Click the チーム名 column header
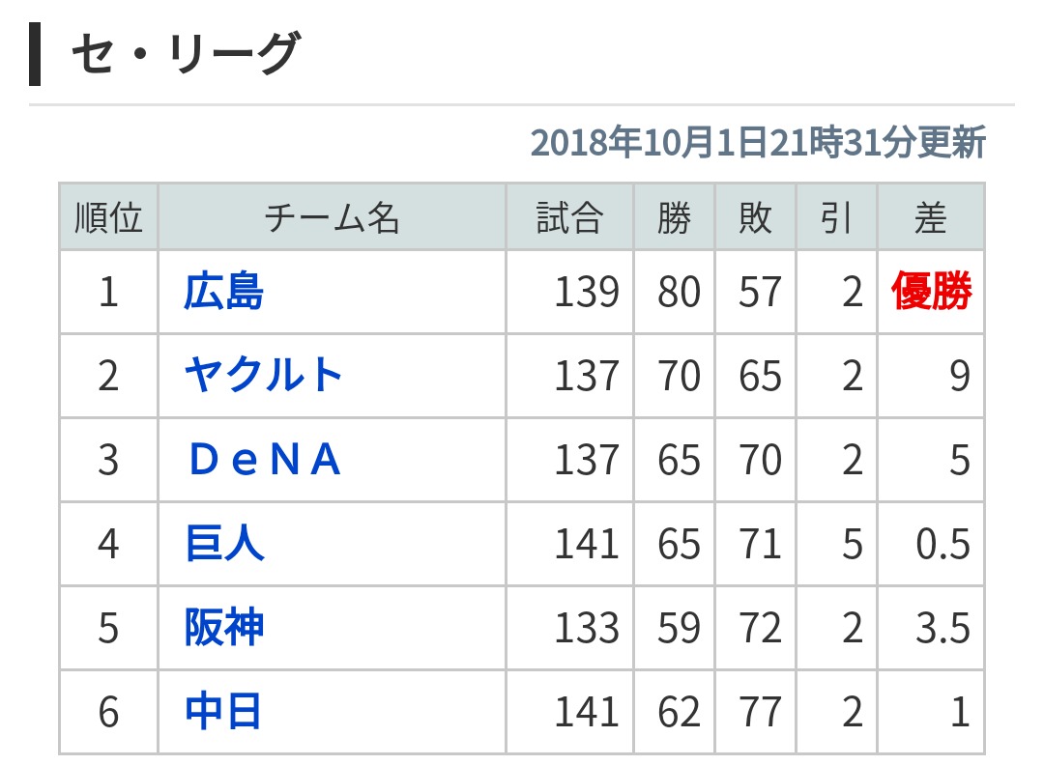 pyautogui.click(x=332, y=218)
